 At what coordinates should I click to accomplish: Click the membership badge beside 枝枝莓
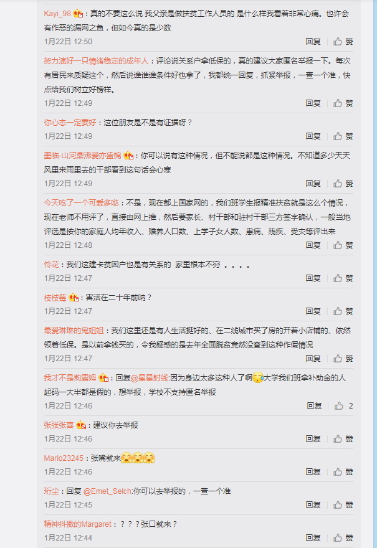click(74, 298)
